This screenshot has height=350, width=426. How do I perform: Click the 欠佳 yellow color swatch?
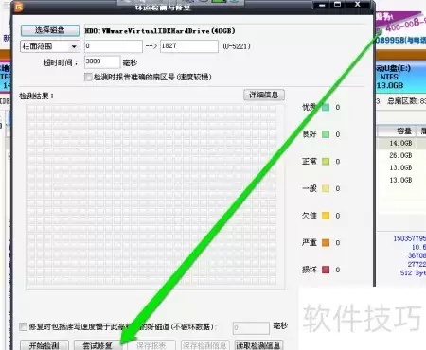(326, 216)
